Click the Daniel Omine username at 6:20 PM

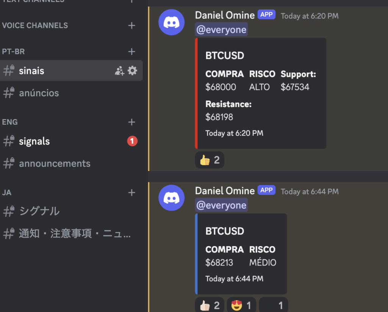point(225,15)
